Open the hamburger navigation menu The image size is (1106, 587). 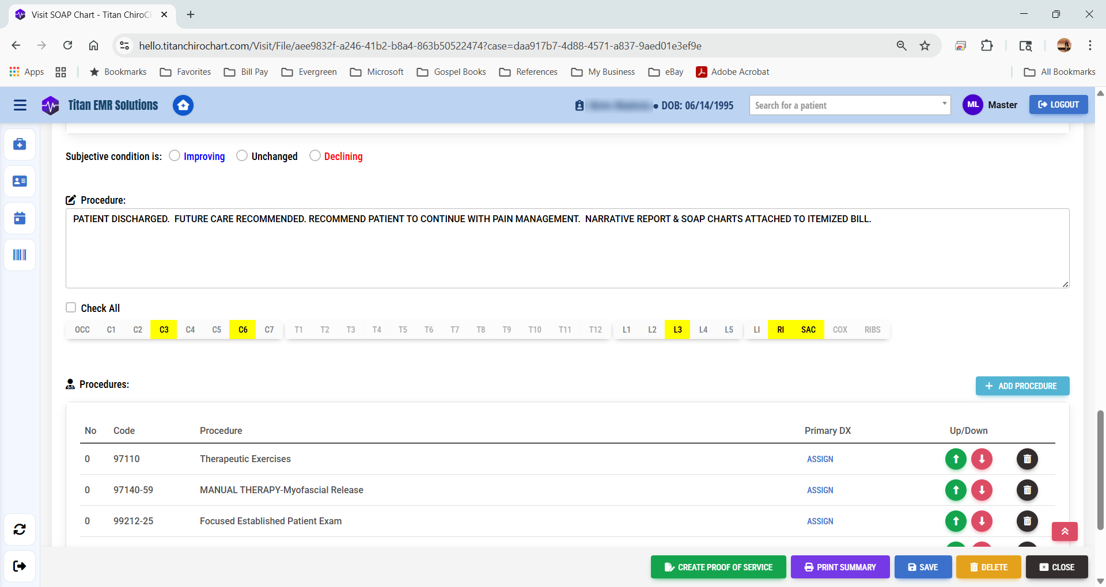(x=20, y=105)
